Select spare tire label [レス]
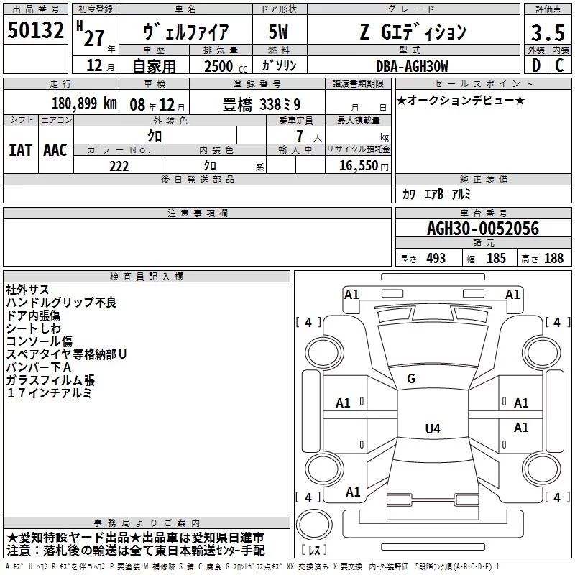The height and width of the screenshot is (575, 575). 314,550
